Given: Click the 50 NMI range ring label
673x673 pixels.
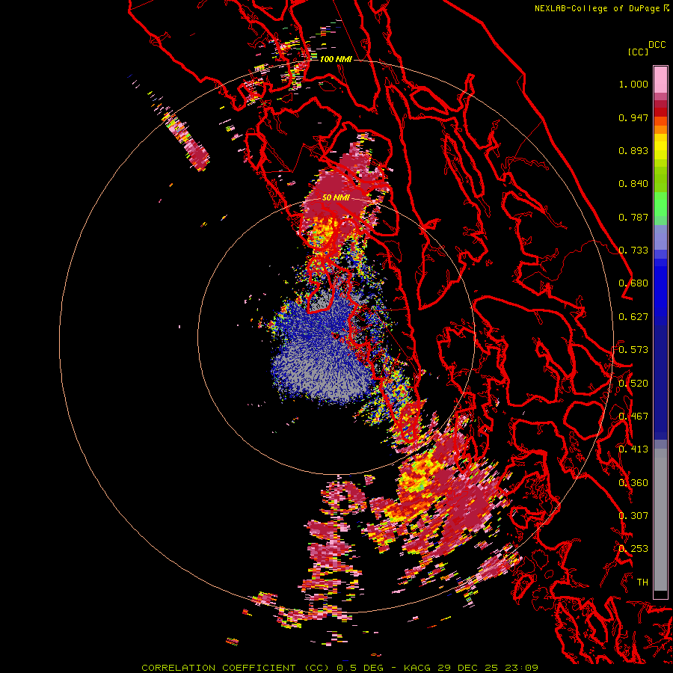Looking at the screenshot, I should (x=336, y=198).
